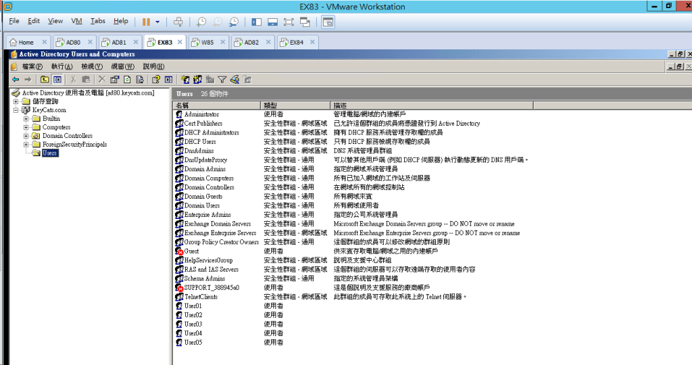Click VMware take snapshot icon
Screen dimensions: 692x365
click(201, 22)
